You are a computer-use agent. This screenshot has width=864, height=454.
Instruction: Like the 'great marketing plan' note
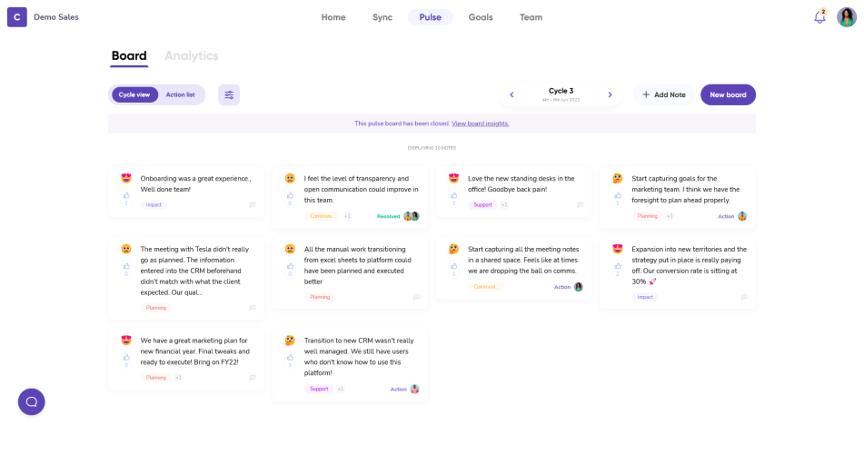click(126, 358)
